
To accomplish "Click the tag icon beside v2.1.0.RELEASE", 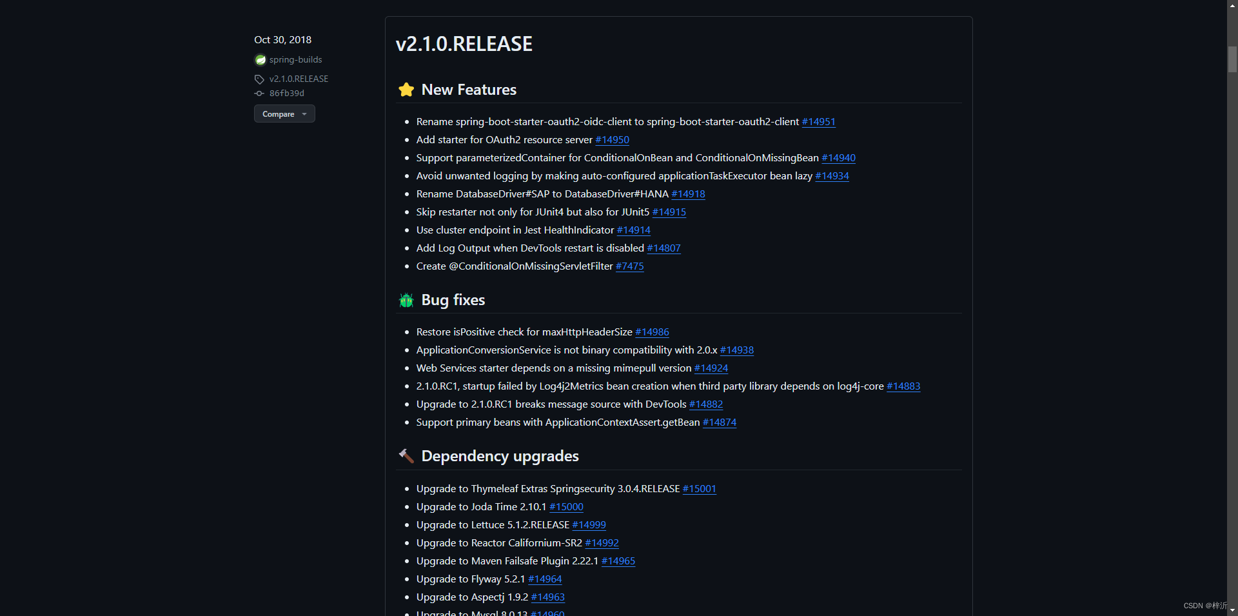I will pyautogui.click(x=259, y=79).
